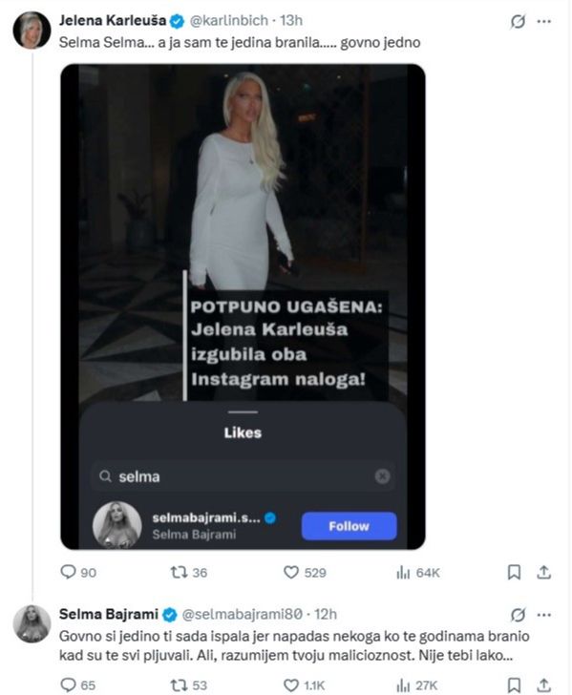Bookmark Jelena Karleuša's tweet
The width and height of the screenshot is (572, 695).
pos(514,572)
